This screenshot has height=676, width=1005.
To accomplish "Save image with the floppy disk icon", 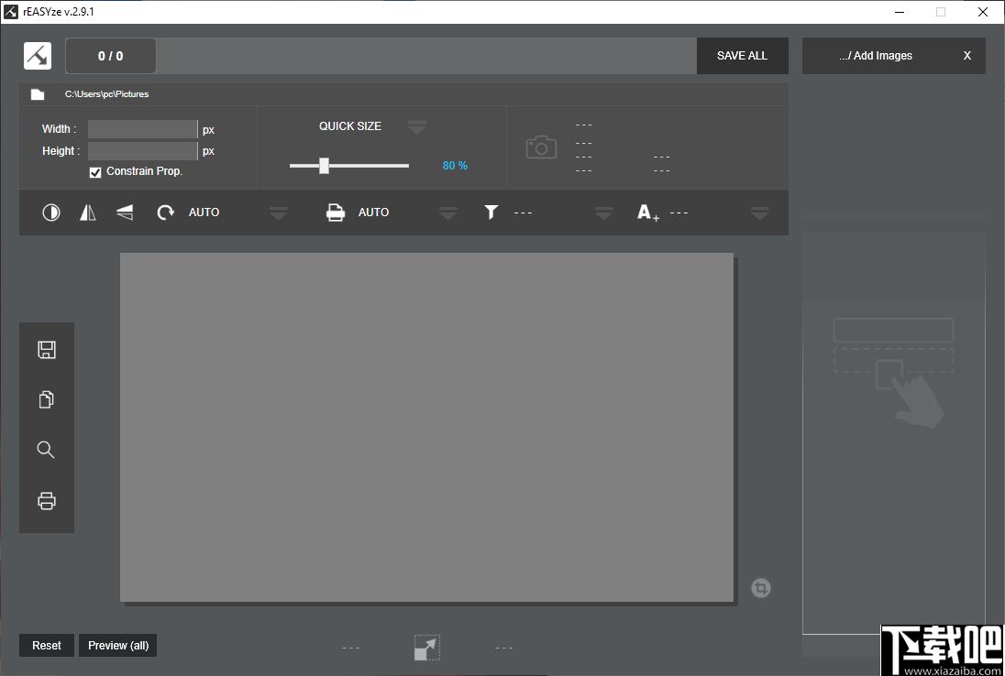I will (47, 350).
